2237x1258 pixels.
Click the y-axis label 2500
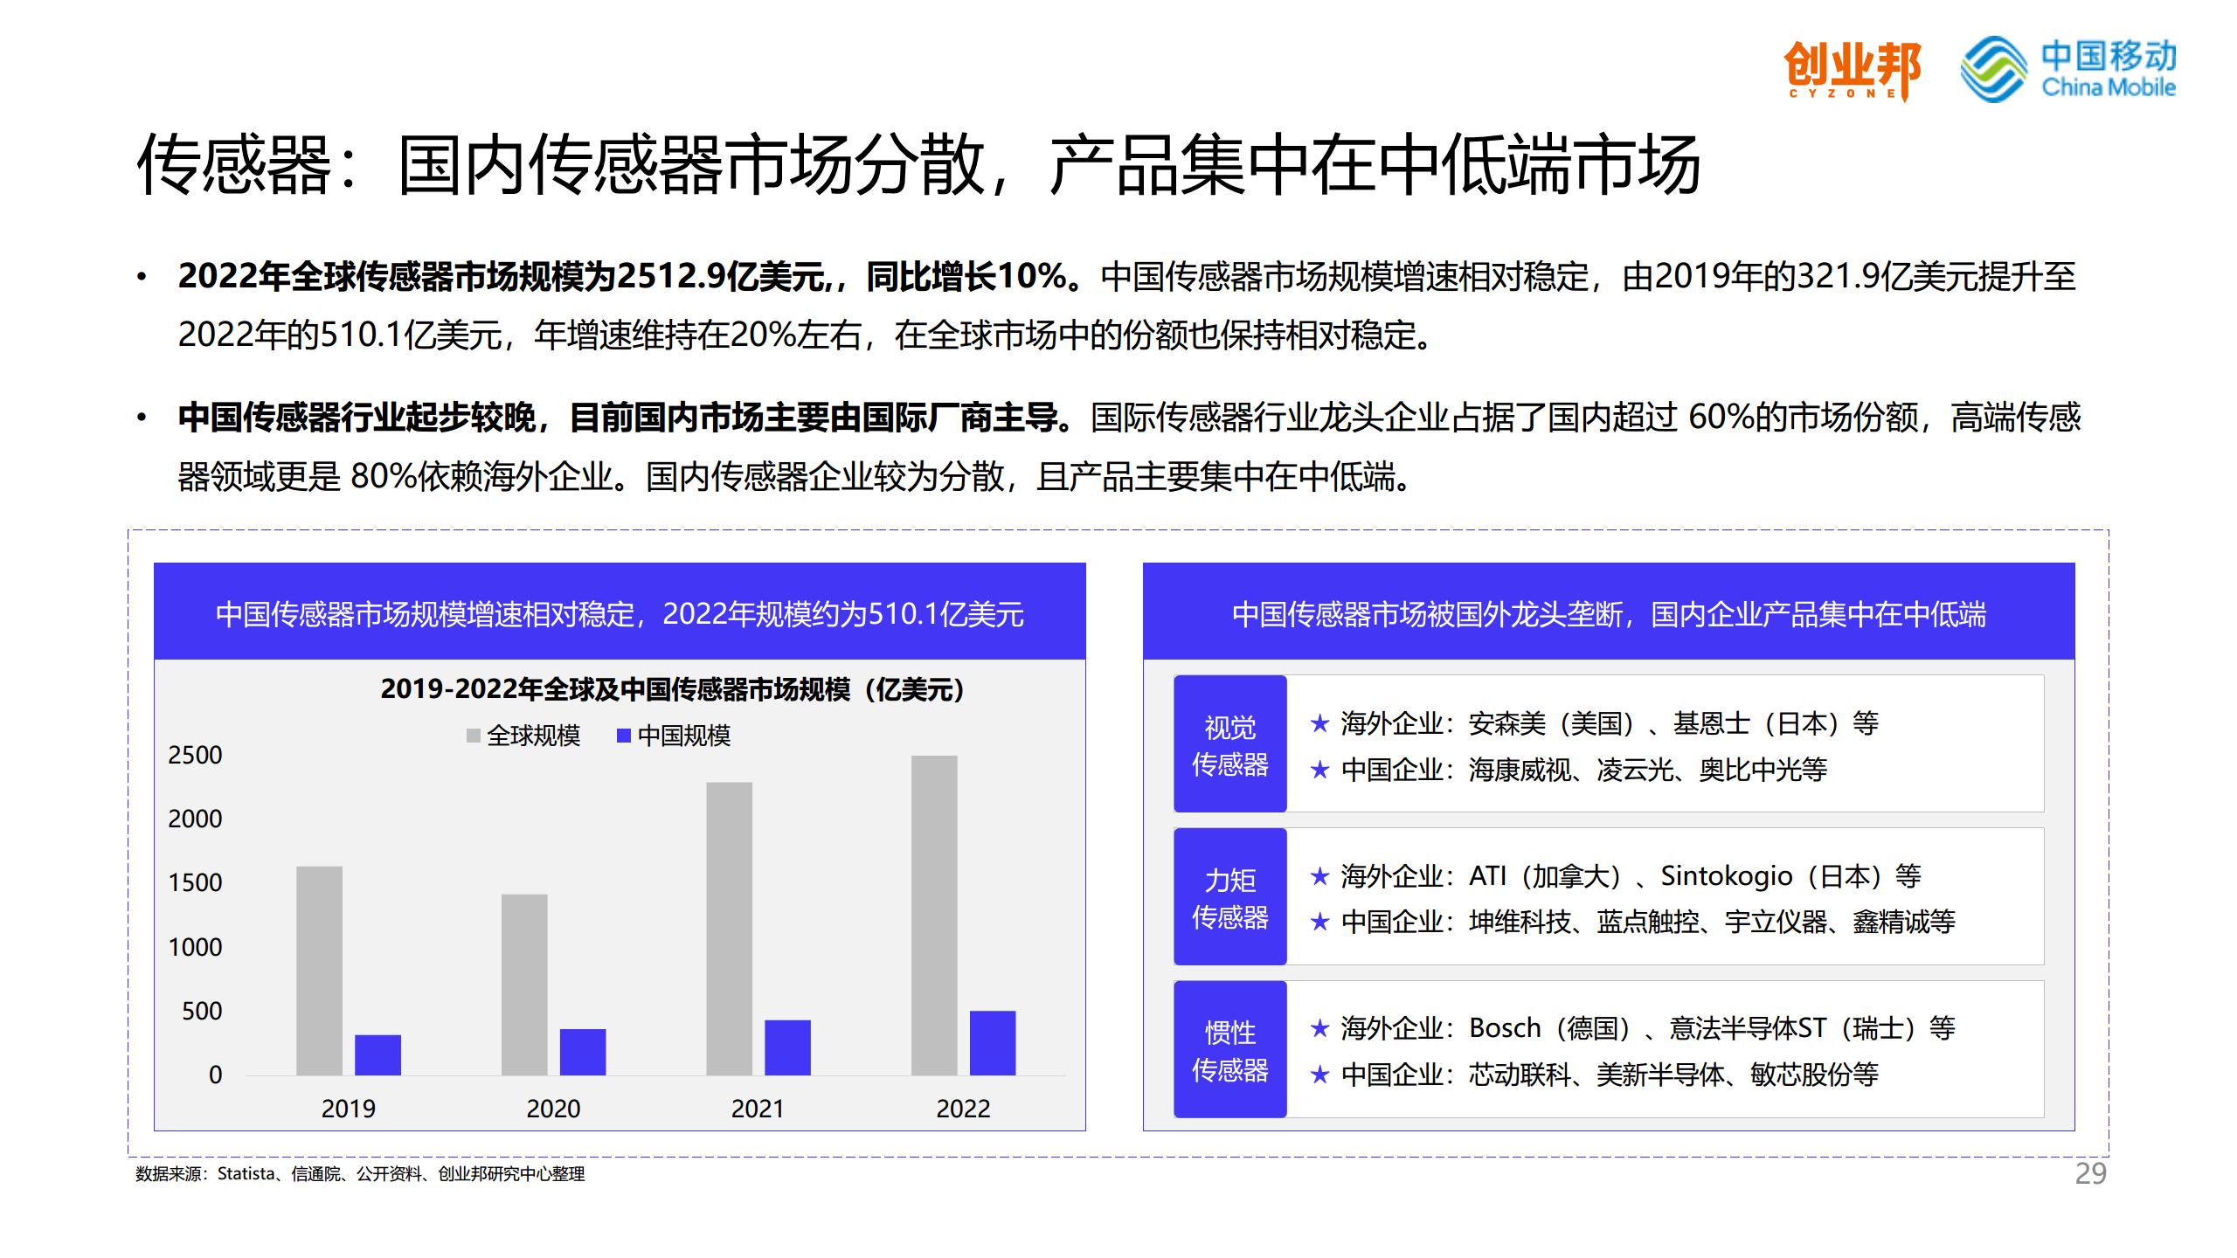195,755
